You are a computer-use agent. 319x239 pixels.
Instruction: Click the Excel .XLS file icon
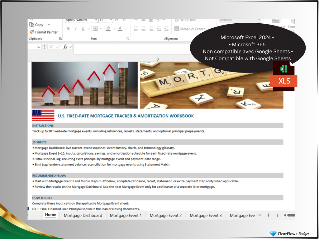click(283, 77)
